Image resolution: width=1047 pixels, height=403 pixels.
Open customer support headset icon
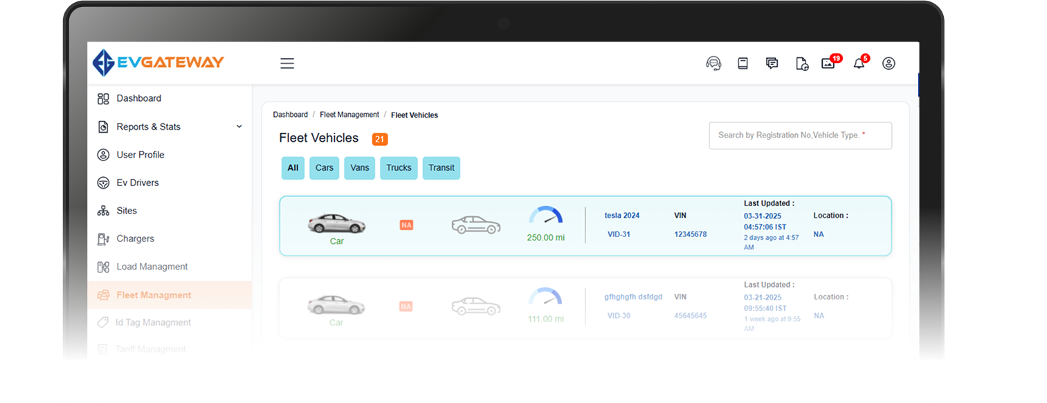click(713, 64)
